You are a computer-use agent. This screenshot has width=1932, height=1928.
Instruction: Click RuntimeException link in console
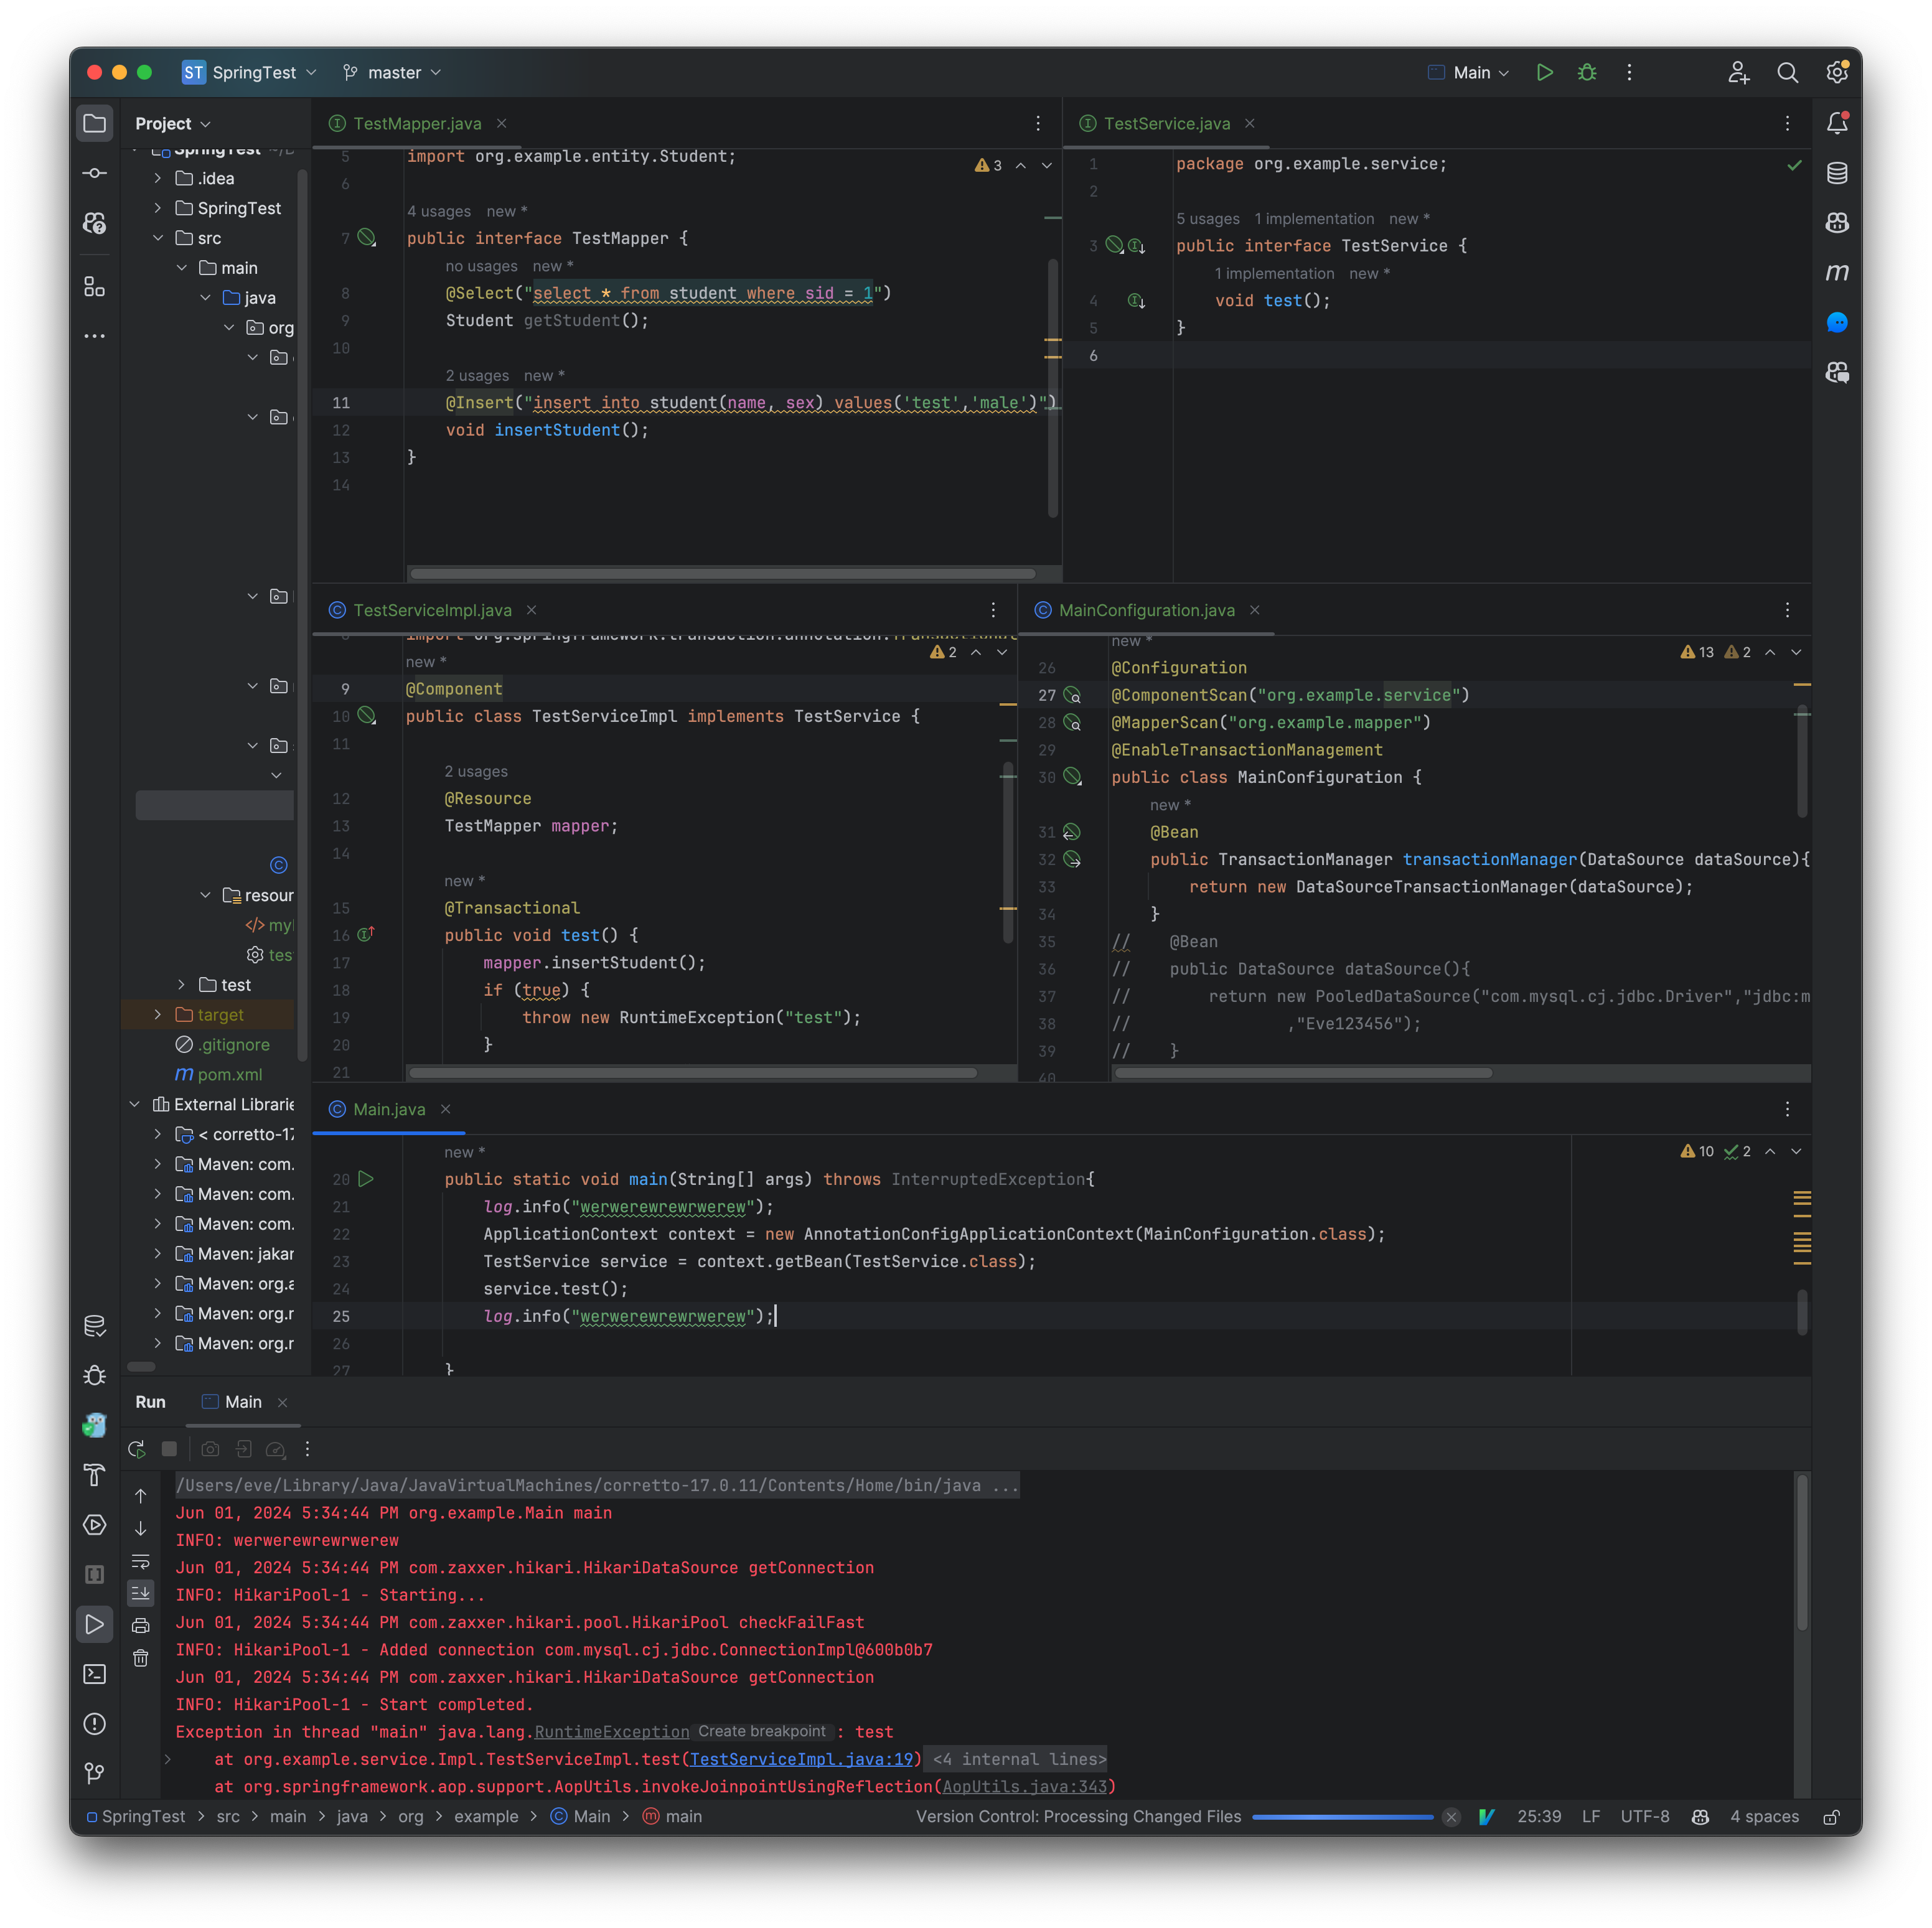pos(612,1732)
